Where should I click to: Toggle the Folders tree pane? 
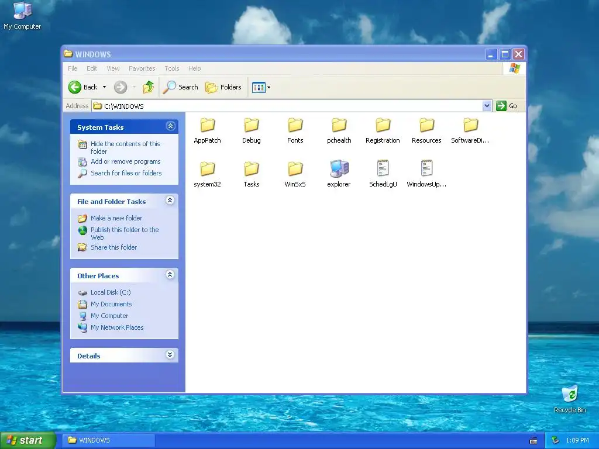[x=223, y=87]
